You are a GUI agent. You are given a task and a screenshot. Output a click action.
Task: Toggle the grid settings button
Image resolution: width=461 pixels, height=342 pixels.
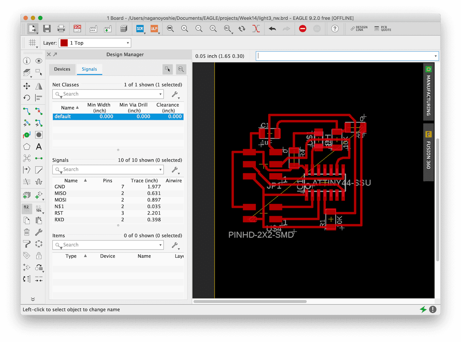(x=32, y=43)
